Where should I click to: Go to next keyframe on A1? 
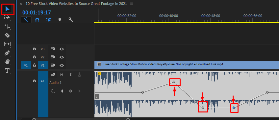point(79,91)
